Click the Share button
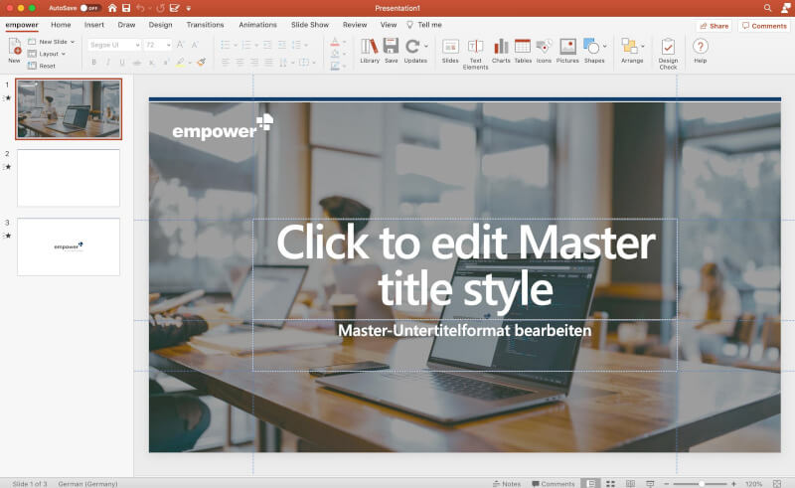The image size is (795, 488). pos(713,26)
